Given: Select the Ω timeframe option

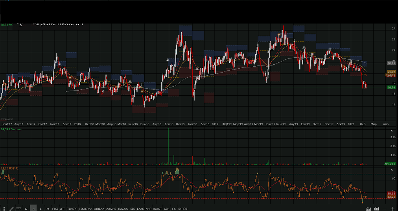Looking at the screenshot, I should coord(26,209).
